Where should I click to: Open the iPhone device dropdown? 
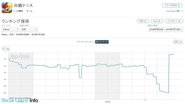click(10, 29)
